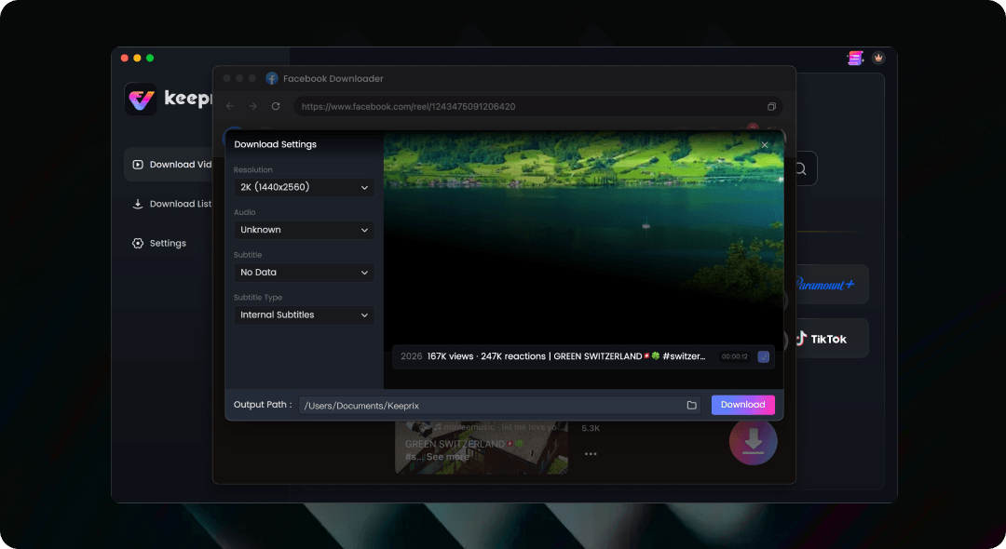Image resolution: width=1006 pixels, height=549 pixels.
Task: Click the Download button
Action: [x=743, y=405]
